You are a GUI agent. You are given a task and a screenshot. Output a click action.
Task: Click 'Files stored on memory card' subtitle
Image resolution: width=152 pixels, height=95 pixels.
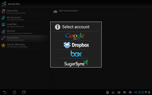click(x=15, y=27)
